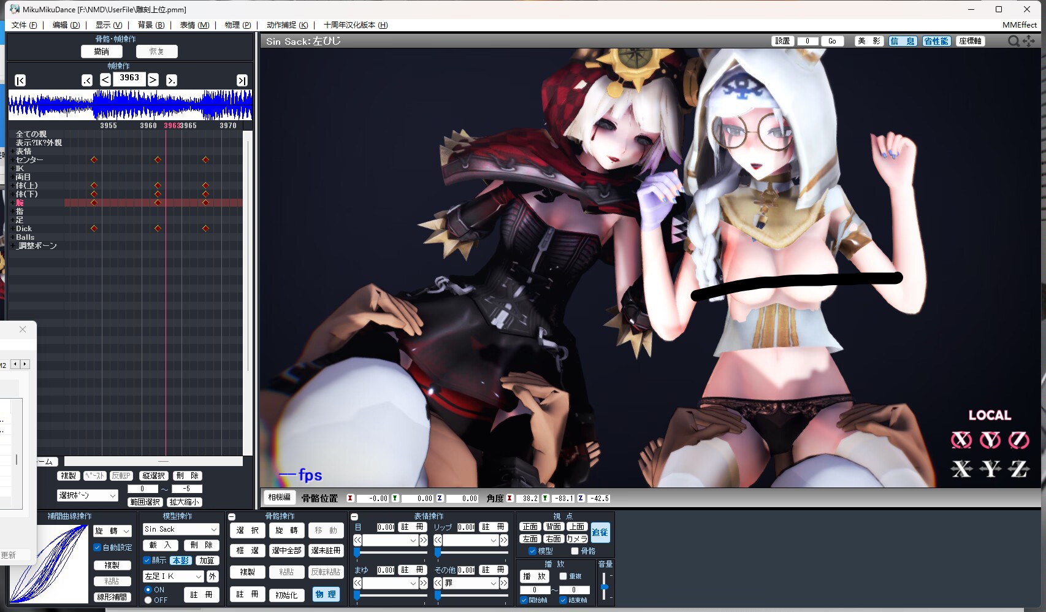
Task: Toggle 自動設定 checkbox
Action: point(97,548)
